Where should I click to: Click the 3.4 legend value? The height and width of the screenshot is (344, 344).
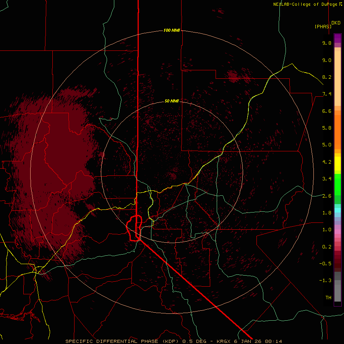point(327,179)
